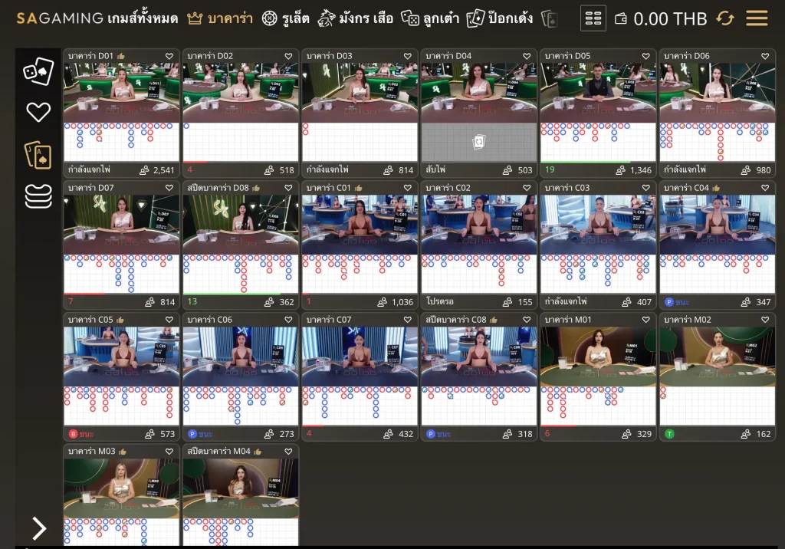785x549 pixels.
Task: Switch the lobby grid layout view
Action: coord(593,18)
